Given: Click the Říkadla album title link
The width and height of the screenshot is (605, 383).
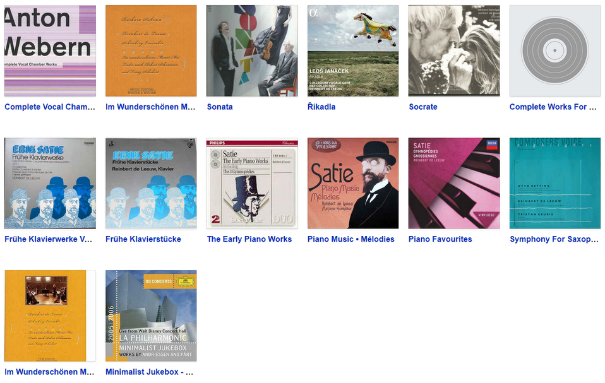Looking at the screenshot, I should tap(321, 107).
